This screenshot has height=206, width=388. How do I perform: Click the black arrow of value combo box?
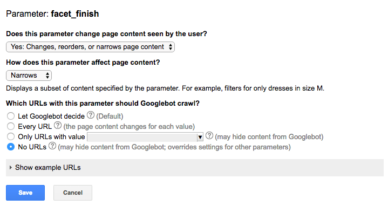pyautogui.click(x=200, y=137)
